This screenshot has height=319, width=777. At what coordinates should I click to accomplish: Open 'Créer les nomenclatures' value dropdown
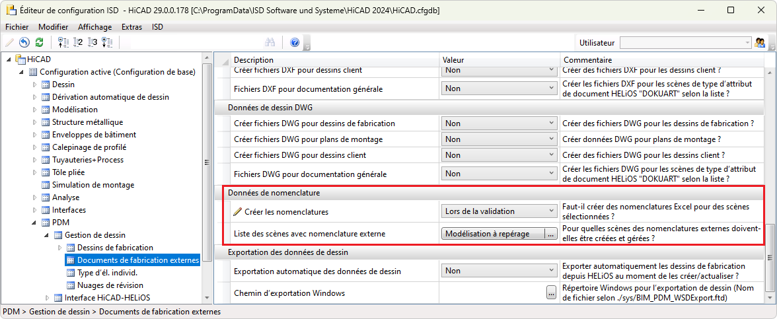(x=552, y=211)
